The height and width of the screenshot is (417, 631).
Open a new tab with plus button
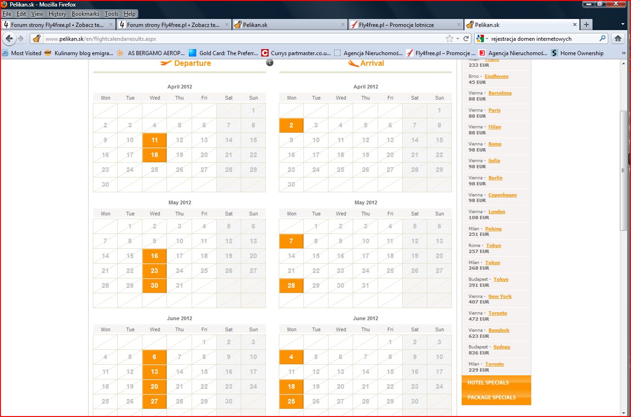[x=586, y=25]
